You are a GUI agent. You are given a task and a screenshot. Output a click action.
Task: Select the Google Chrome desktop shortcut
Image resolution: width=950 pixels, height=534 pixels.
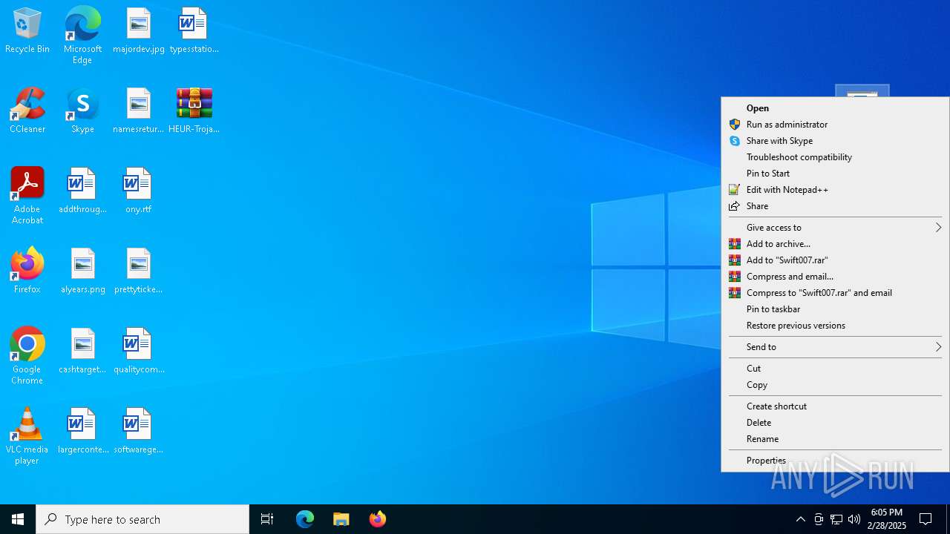coord(27,356)
